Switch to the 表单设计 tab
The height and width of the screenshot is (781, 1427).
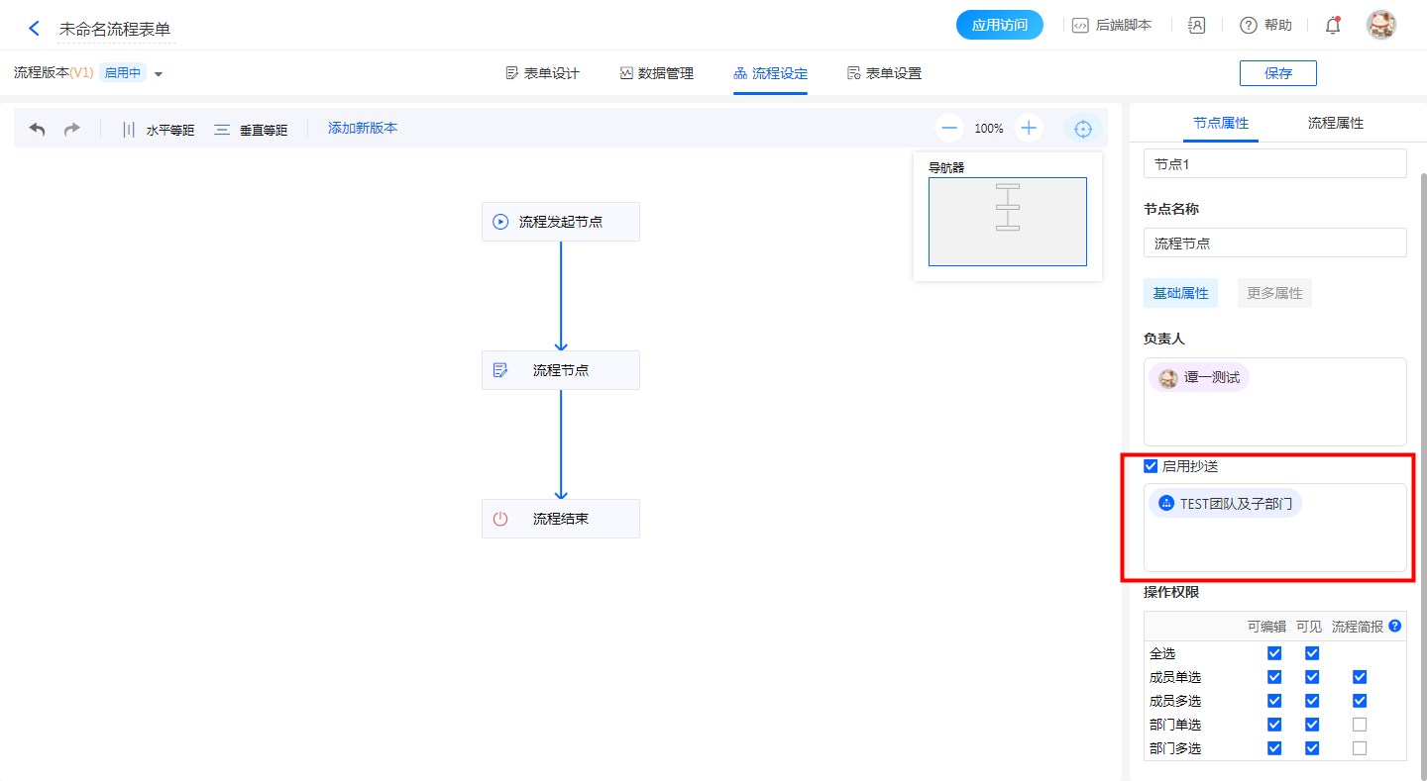point(542,73)
